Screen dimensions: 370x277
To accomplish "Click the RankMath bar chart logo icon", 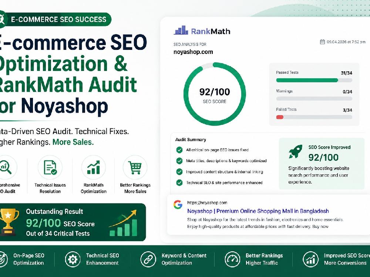I will [181, 30].
